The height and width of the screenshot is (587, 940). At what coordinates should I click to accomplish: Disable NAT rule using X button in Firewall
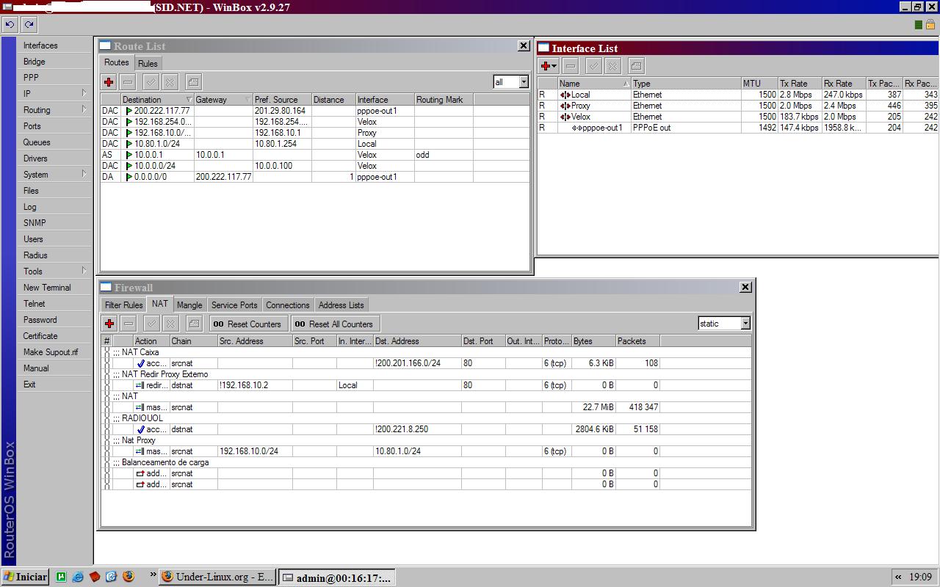pos(171,324)
